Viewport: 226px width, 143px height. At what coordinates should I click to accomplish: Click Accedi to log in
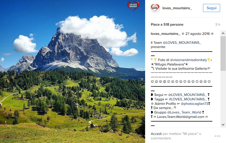(x=156, y=134)
